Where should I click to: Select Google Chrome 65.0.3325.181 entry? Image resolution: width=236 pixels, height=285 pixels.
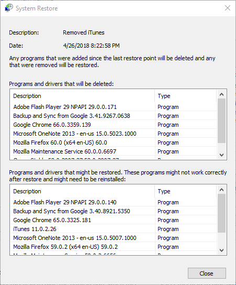[x=114, y=220]
